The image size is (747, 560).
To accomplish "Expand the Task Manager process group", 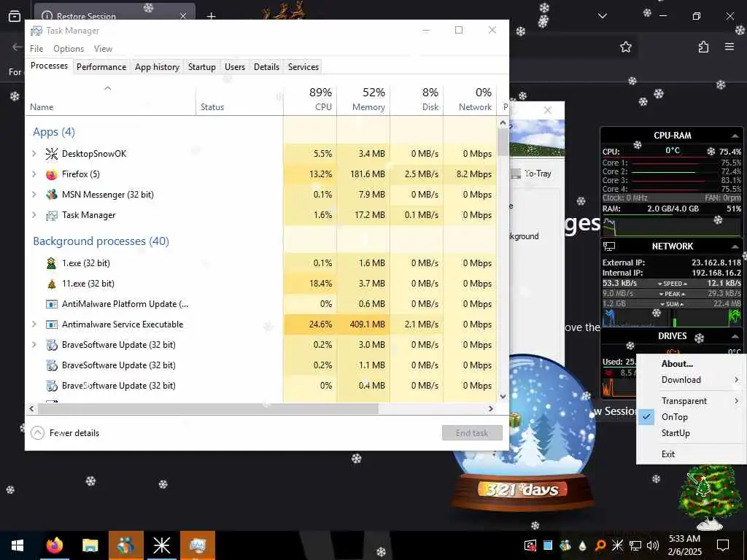I will (x=34, y=215).
